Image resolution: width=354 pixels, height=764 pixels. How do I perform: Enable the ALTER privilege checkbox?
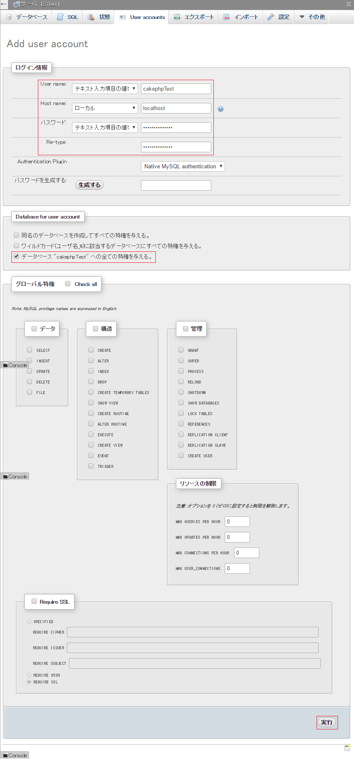(x=91, y=360)
